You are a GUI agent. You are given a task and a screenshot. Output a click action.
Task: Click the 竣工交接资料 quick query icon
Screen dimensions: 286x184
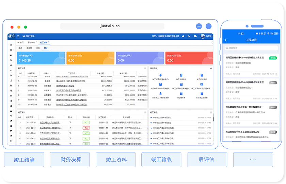[x=181, y=75]
